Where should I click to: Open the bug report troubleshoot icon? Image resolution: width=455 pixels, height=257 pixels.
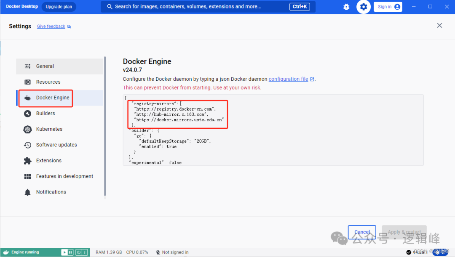tap(346, 7)
